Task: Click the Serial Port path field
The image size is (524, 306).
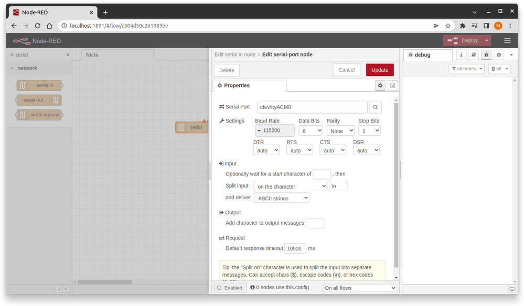Action: [312, 107]
